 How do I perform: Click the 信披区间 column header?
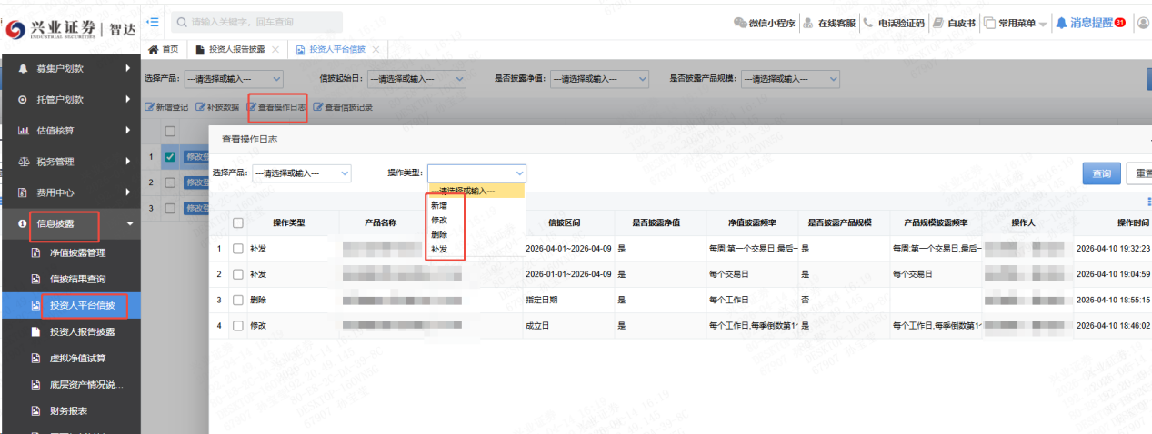[x=565, y=222]
